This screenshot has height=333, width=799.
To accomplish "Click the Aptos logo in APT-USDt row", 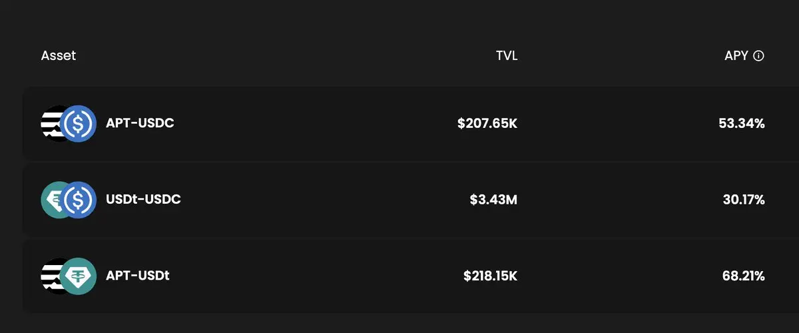I will 52,276.
